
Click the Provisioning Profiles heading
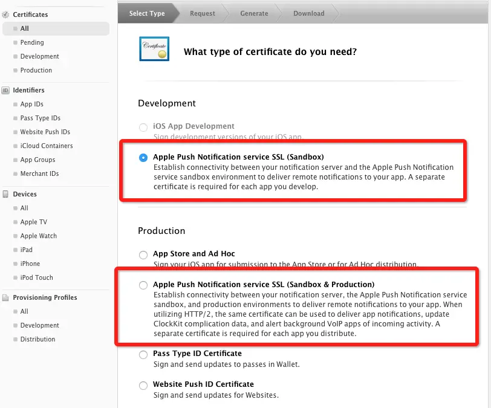pyautogui.click(x=45, y=297)
